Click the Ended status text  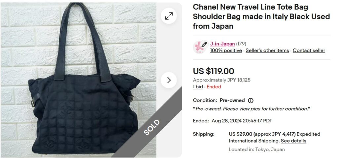(x=214, y=87)
